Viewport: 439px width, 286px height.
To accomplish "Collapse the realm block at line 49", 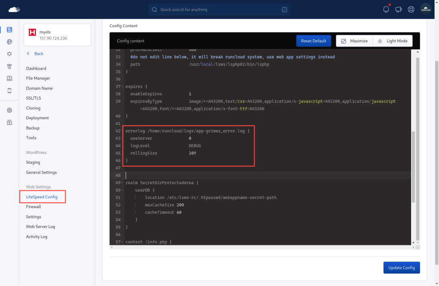I will (122, 183).
